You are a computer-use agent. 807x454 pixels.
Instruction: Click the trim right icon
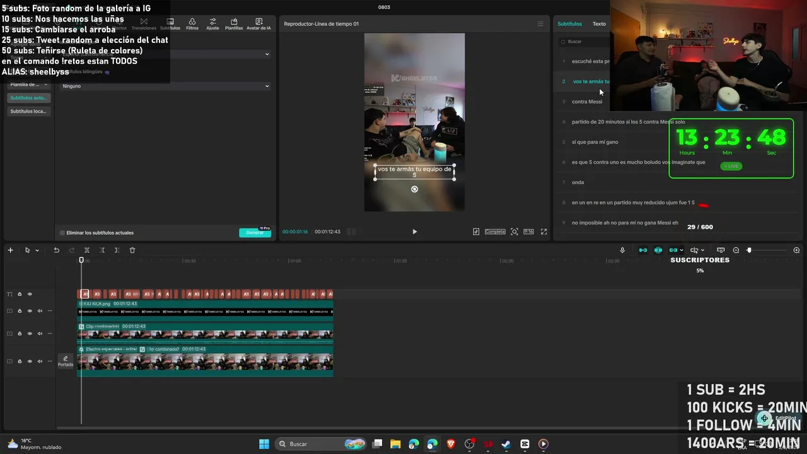(117, 250)
